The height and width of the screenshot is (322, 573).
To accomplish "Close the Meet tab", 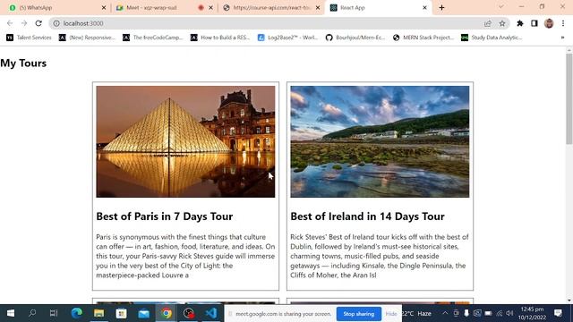I will (211, 7).
